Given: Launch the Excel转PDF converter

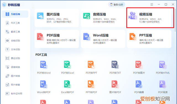Looking at the screenshot, I should pos(67,87).
